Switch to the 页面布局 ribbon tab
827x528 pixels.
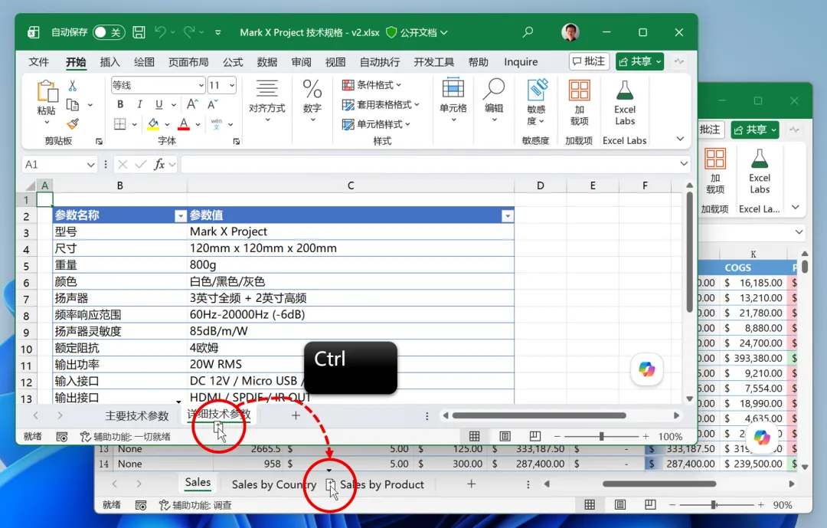click(188, 62)
